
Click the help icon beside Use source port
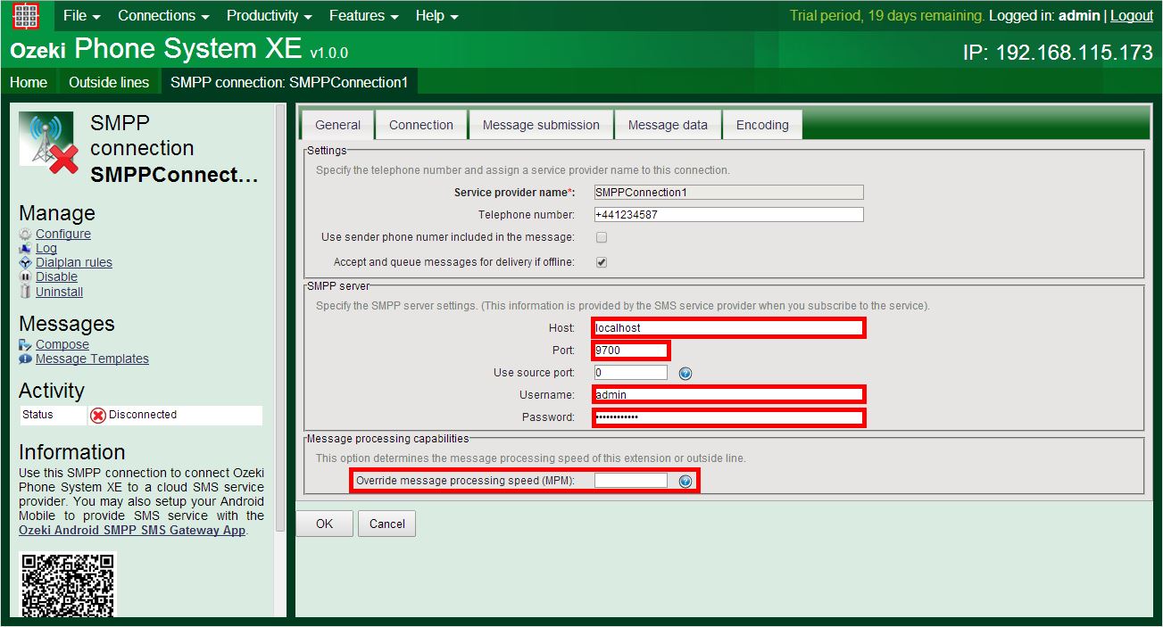[685, 373]
